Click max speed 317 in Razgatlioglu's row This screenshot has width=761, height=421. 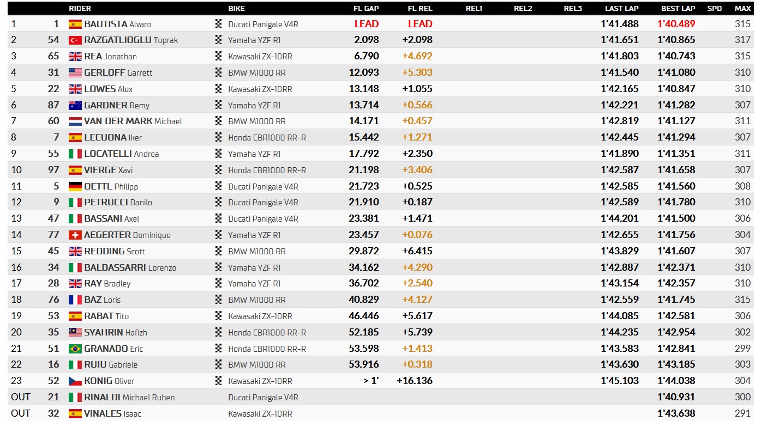pyautogui.click(x=743, y=40)
